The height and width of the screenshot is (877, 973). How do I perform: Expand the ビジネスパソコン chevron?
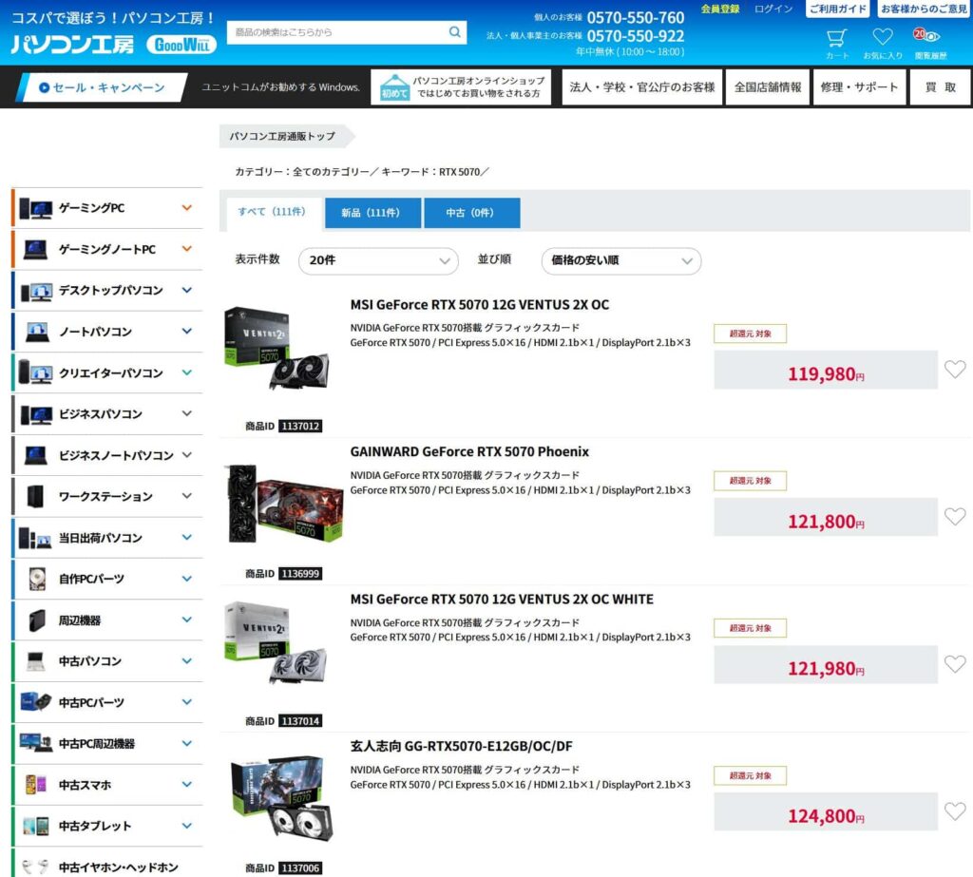tap(187, 413)
